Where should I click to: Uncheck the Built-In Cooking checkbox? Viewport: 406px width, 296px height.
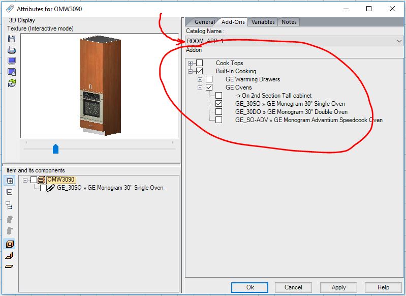point(199,71)
